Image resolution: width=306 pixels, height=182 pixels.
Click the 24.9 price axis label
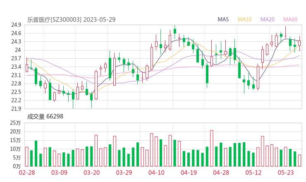point(16,25)
